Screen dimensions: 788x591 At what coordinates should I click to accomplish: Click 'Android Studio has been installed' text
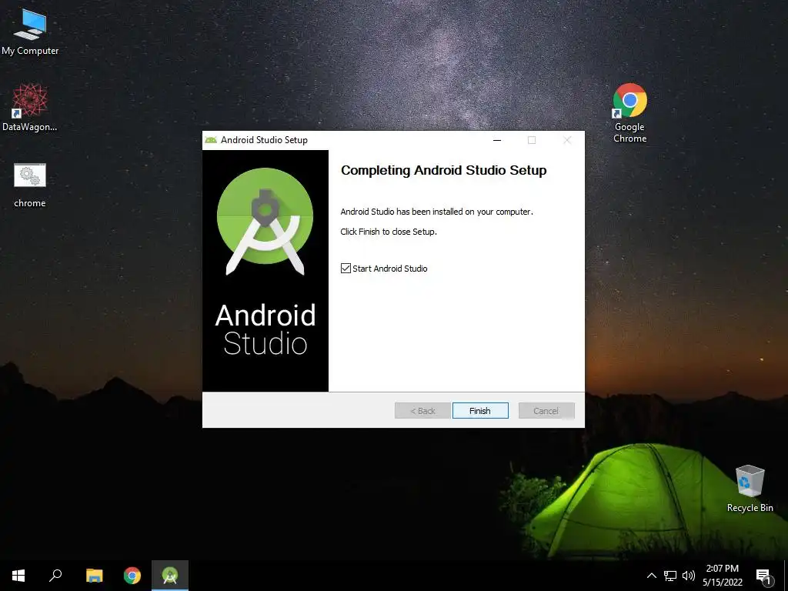(x=437, y=212)
